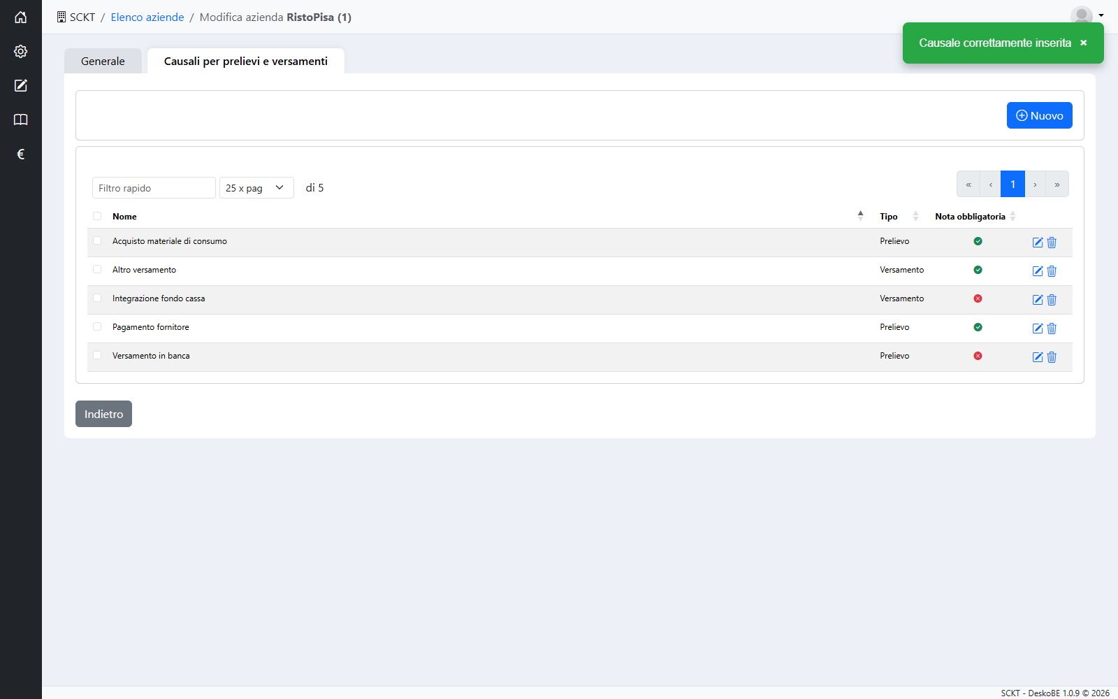Delete the Acquisto materiale di consumo row
Viewport: 1118px width, 699px height.
coord(1052,243)
